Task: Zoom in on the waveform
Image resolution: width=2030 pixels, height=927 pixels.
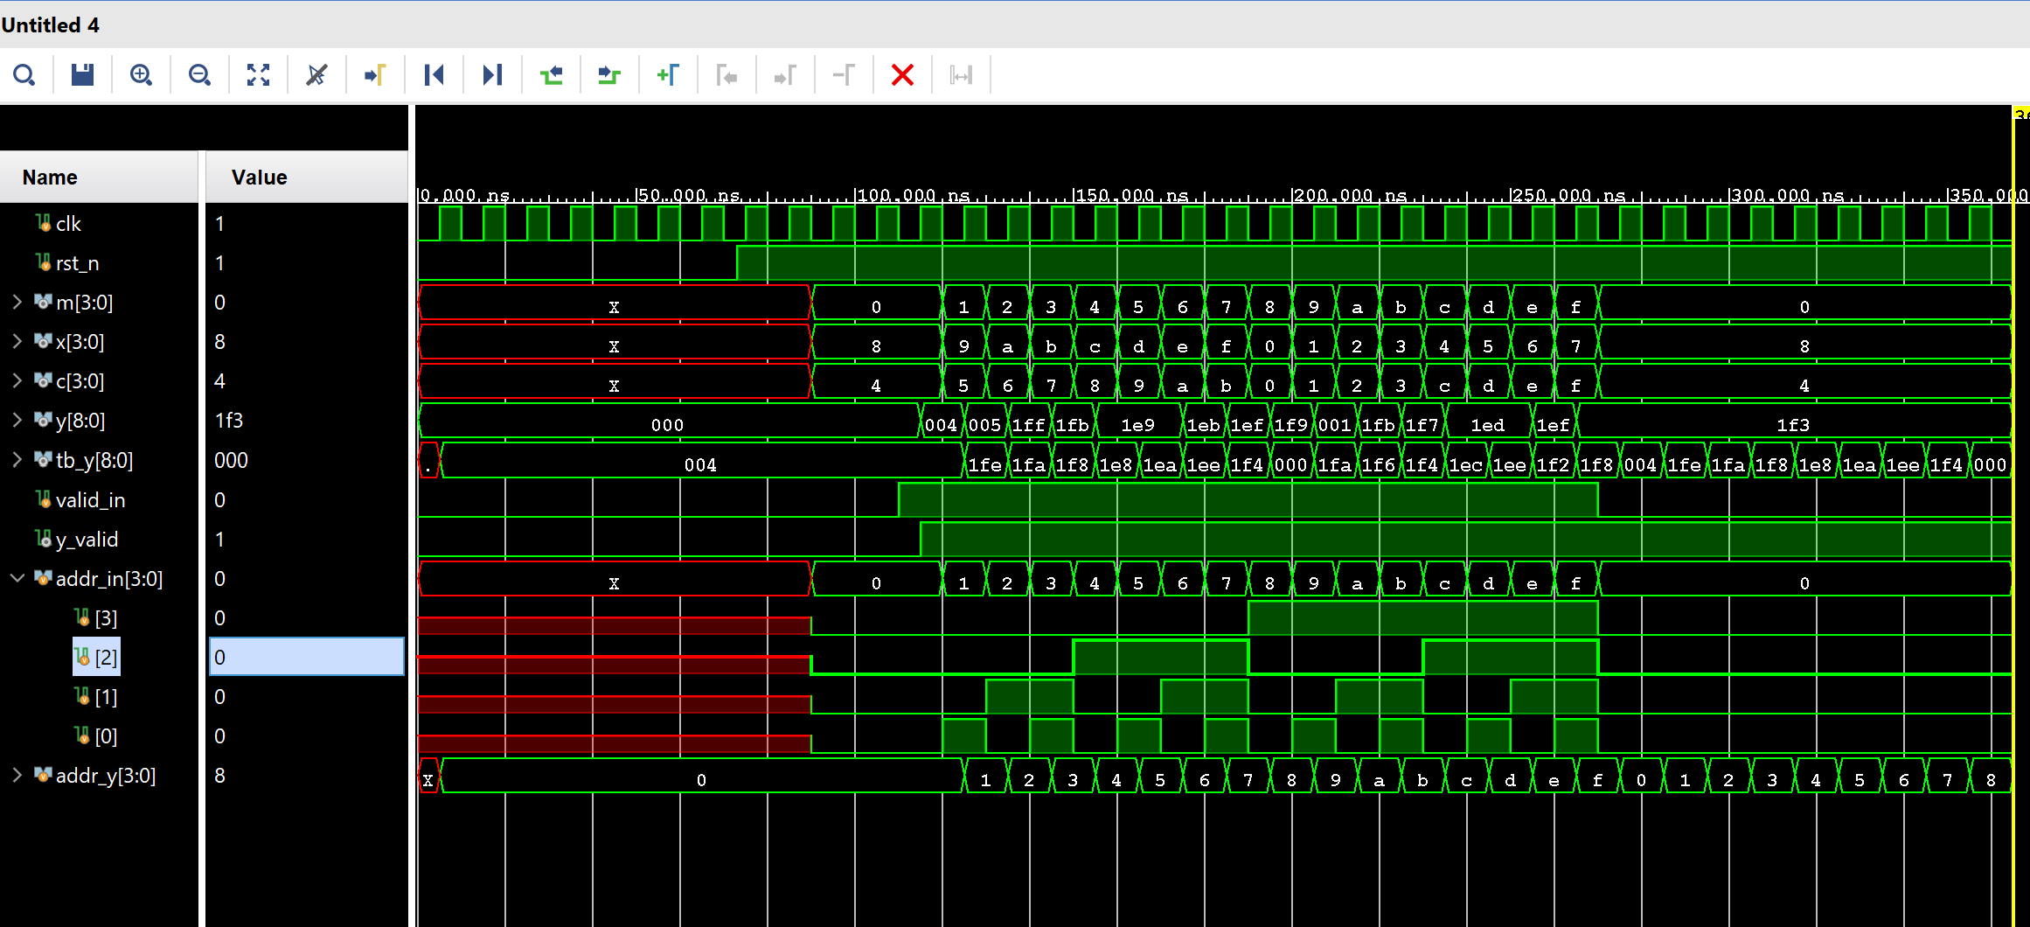Action: coord(141,75)
